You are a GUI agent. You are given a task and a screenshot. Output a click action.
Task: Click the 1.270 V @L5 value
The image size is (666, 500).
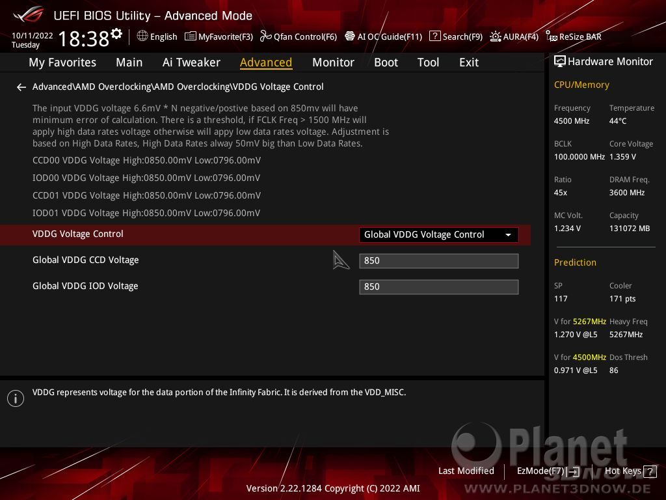pos(576,335)
